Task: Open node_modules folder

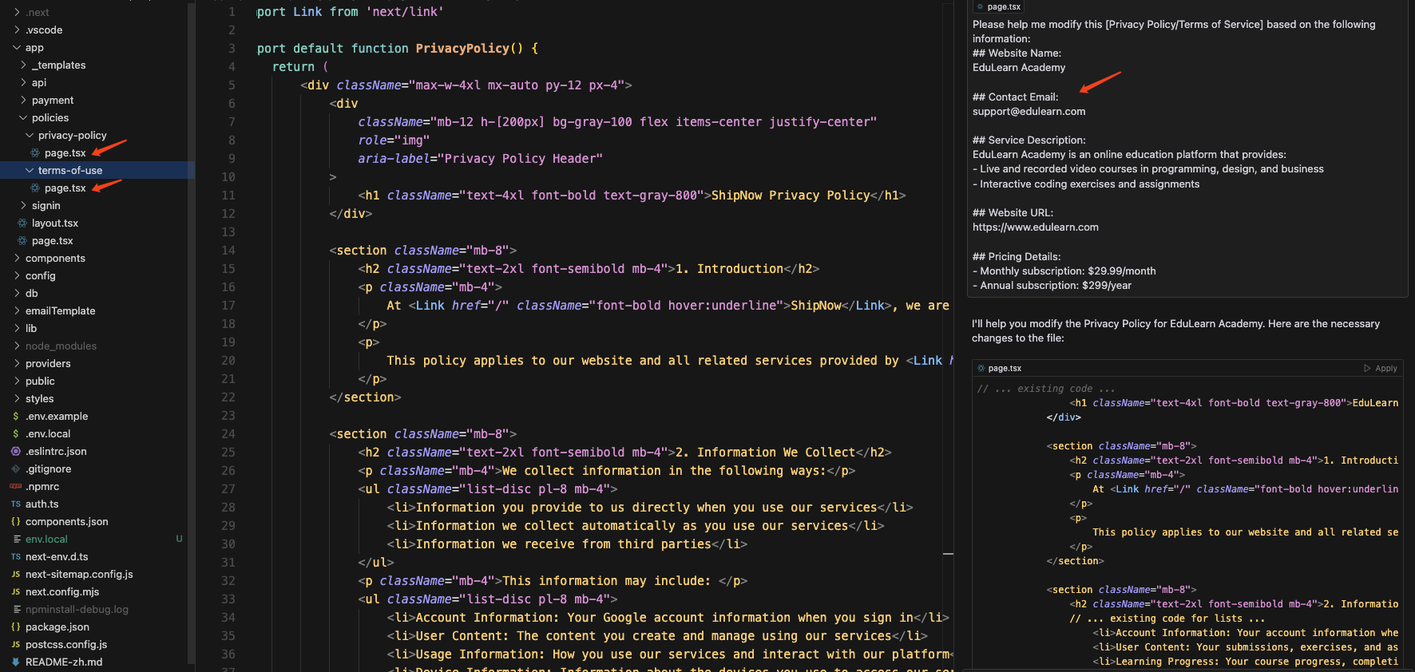Action: tap(61, 346)
